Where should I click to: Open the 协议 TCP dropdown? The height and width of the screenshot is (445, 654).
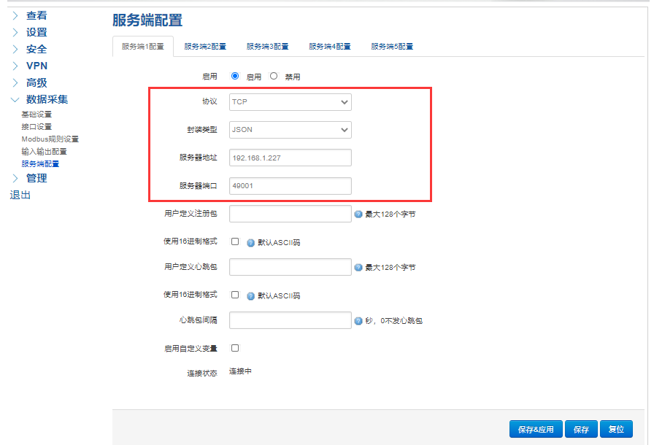click(x=291, y=102)
